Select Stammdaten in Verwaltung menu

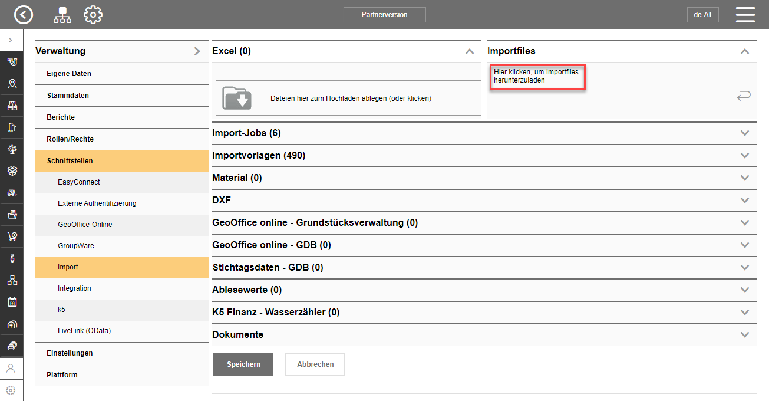tap(122, 96)
